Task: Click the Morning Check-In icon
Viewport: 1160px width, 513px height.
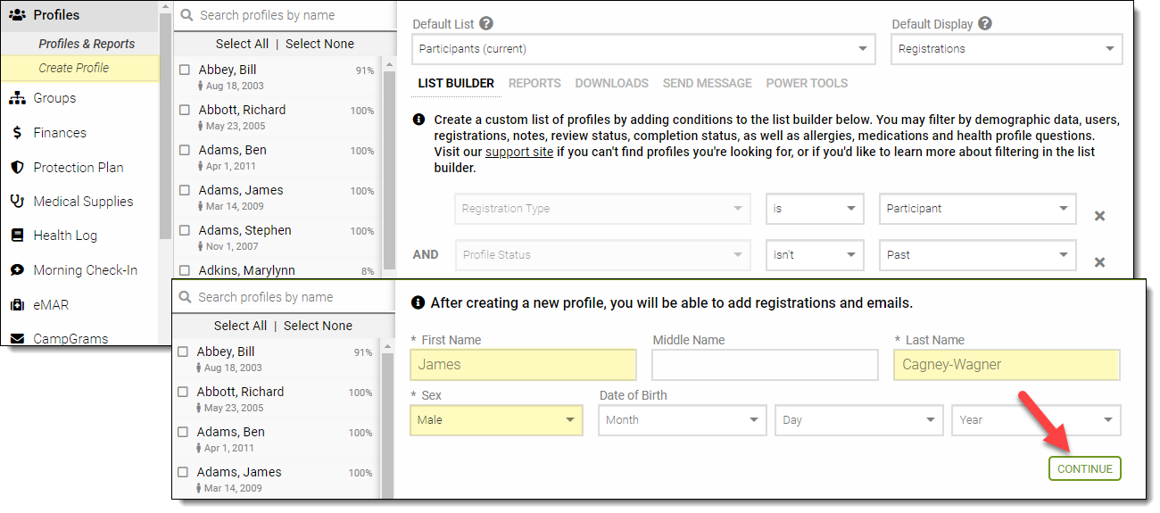Action: click(x=17, y=270)
